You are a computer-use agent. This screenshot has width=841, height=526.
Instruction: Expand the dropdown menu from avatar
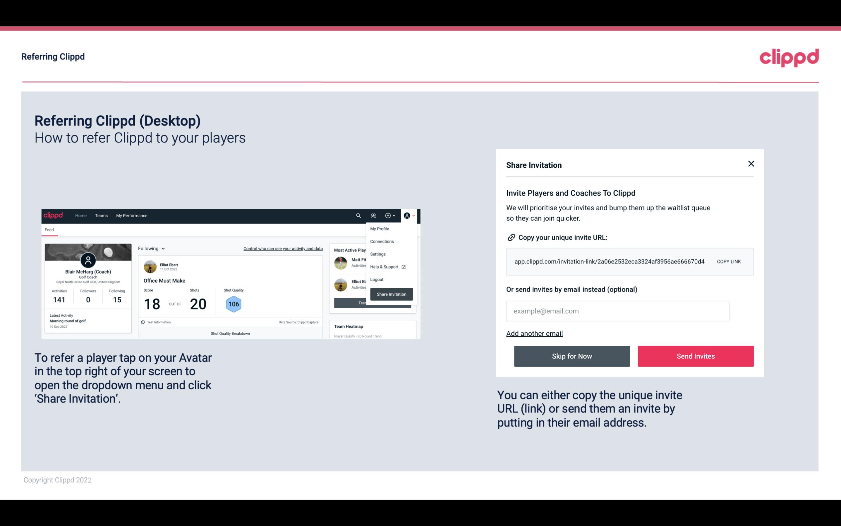pos(409,216)
